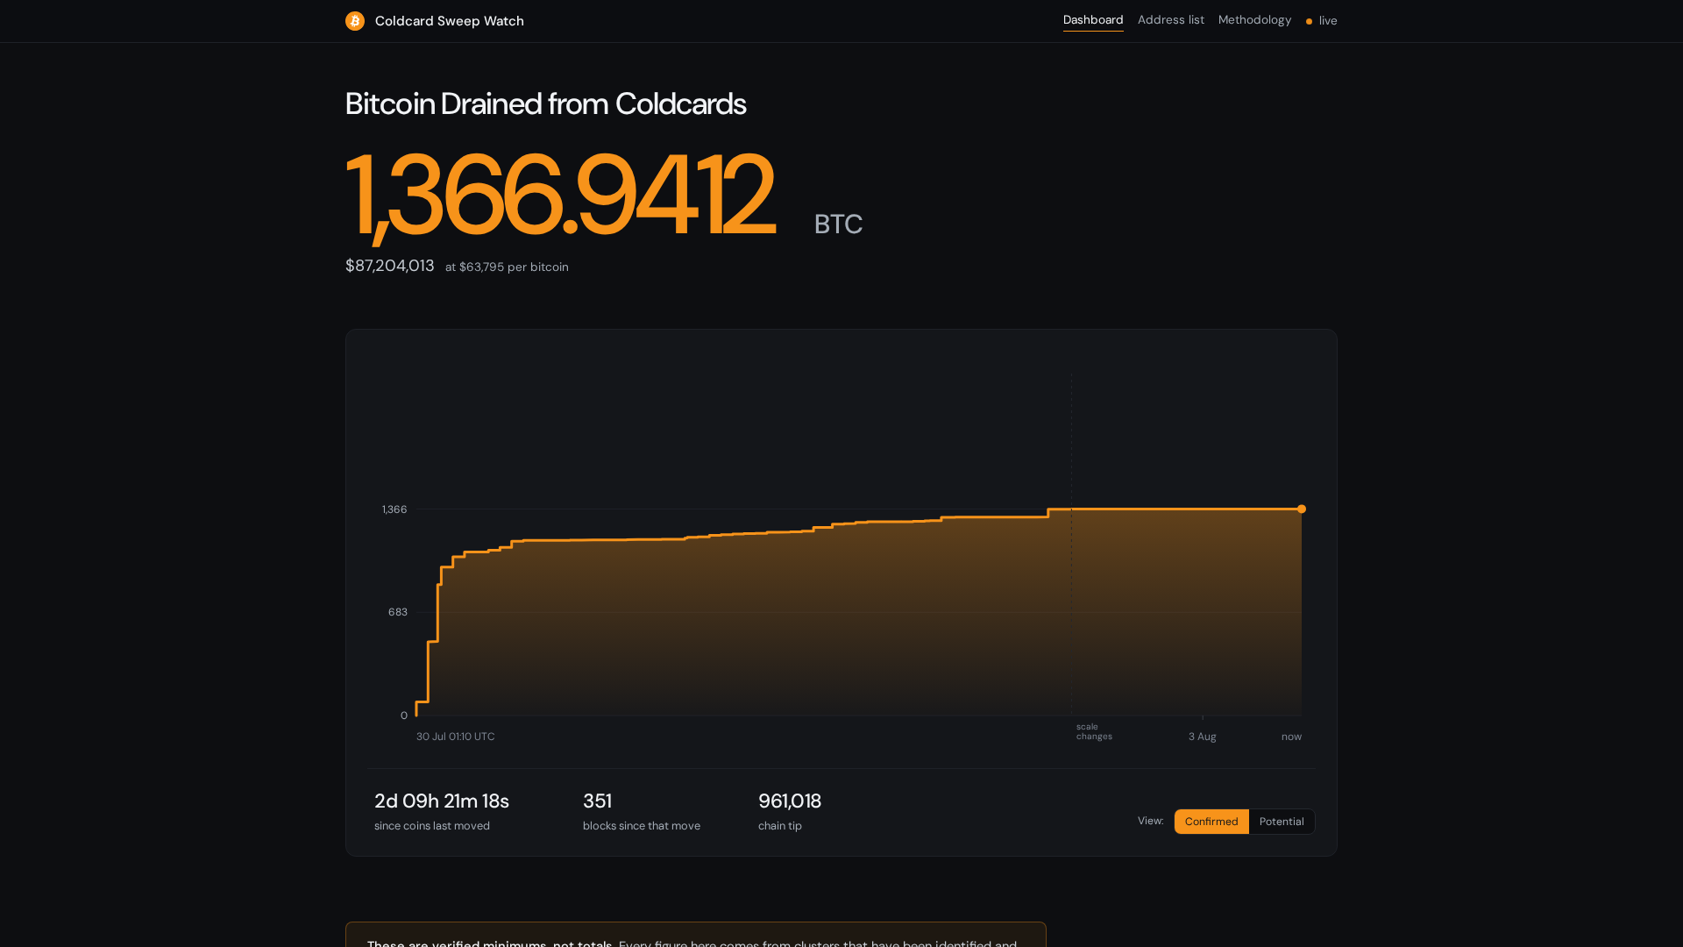Go to the Methodology tab
This screenshot has height=947, width=1683.
pos(1254,20)
